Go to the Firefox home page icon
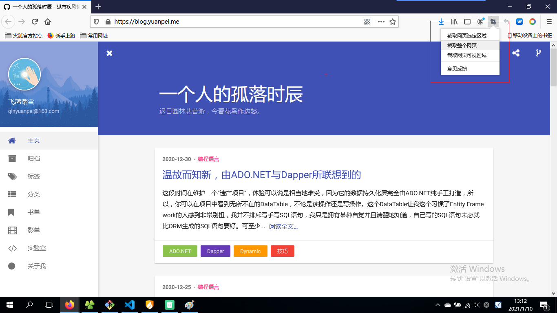The width and height of the screenshot is (557, 313). (48, 22)
